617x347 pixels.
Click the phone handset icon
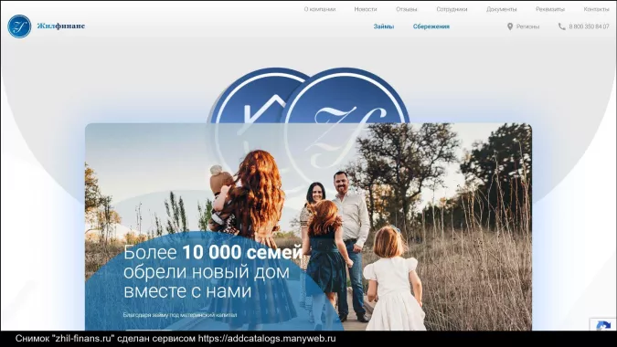(561, 26)
